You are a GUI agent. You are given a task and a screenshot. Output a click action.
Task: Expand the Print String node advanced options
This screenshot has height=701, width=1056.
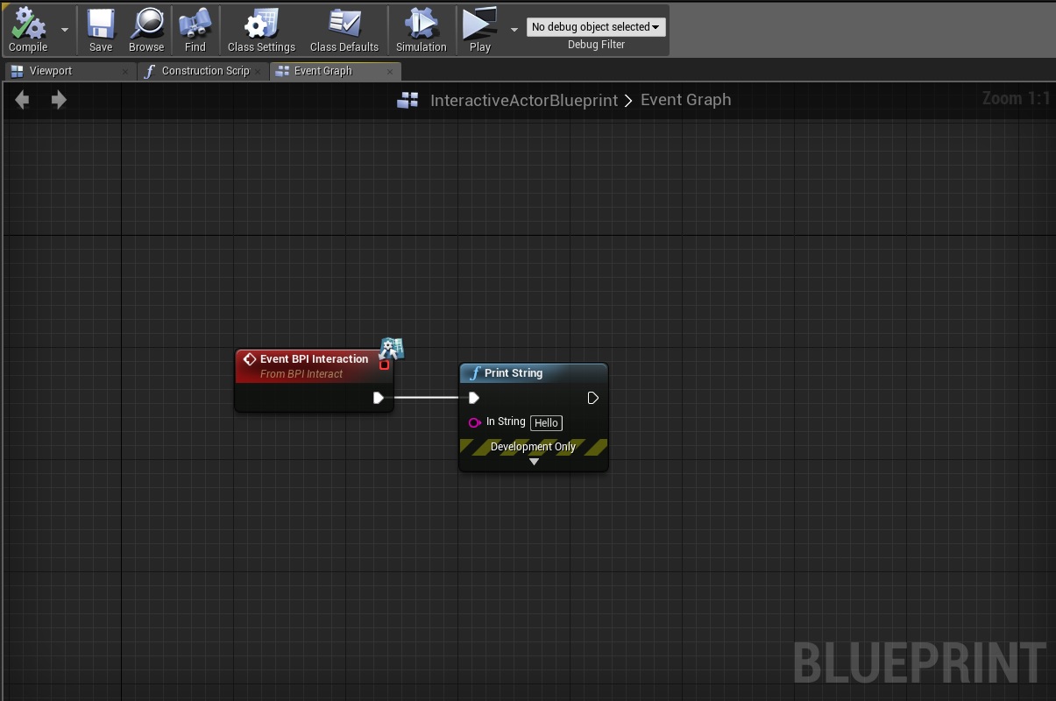pos(534,462)
